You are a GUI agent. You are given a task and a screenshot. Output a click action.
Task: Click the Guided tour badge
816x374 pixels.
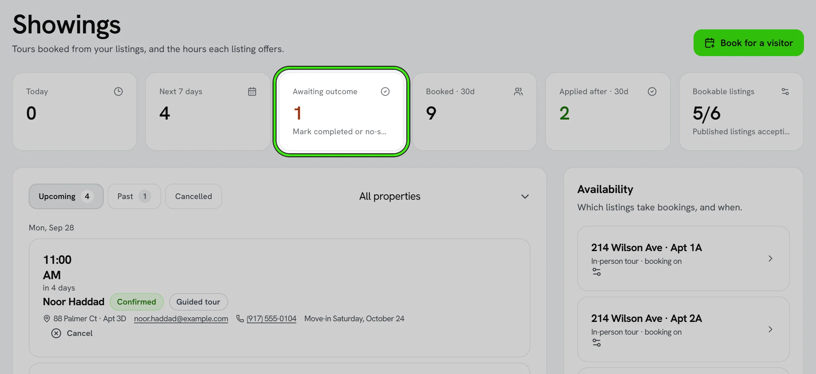(198, 302)
